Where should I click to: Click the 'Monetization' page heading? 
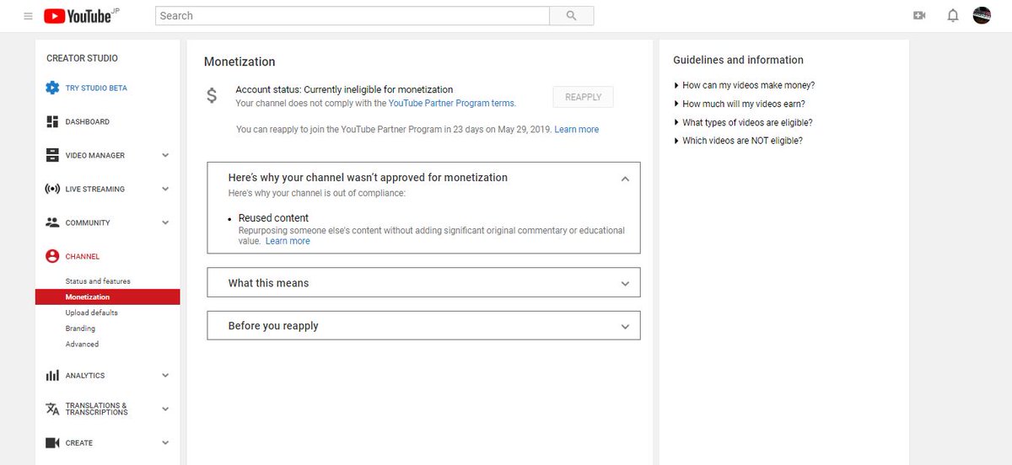click(x=240, y=61)
